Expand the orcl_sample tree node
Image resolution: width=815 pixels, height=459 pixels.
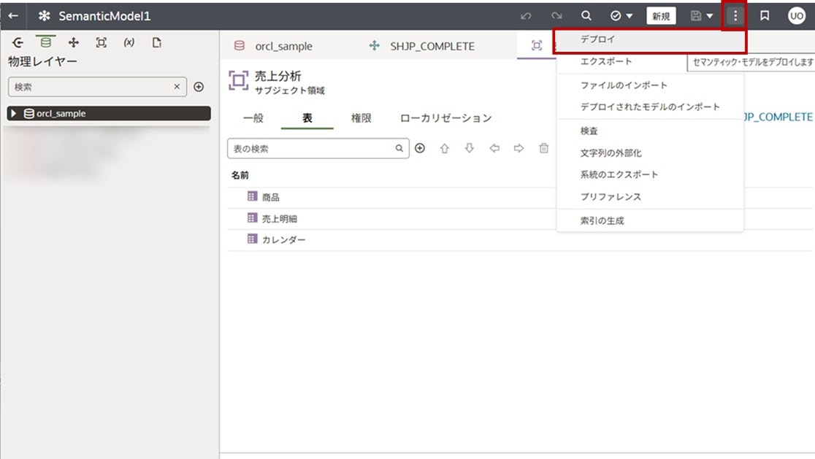14,113
